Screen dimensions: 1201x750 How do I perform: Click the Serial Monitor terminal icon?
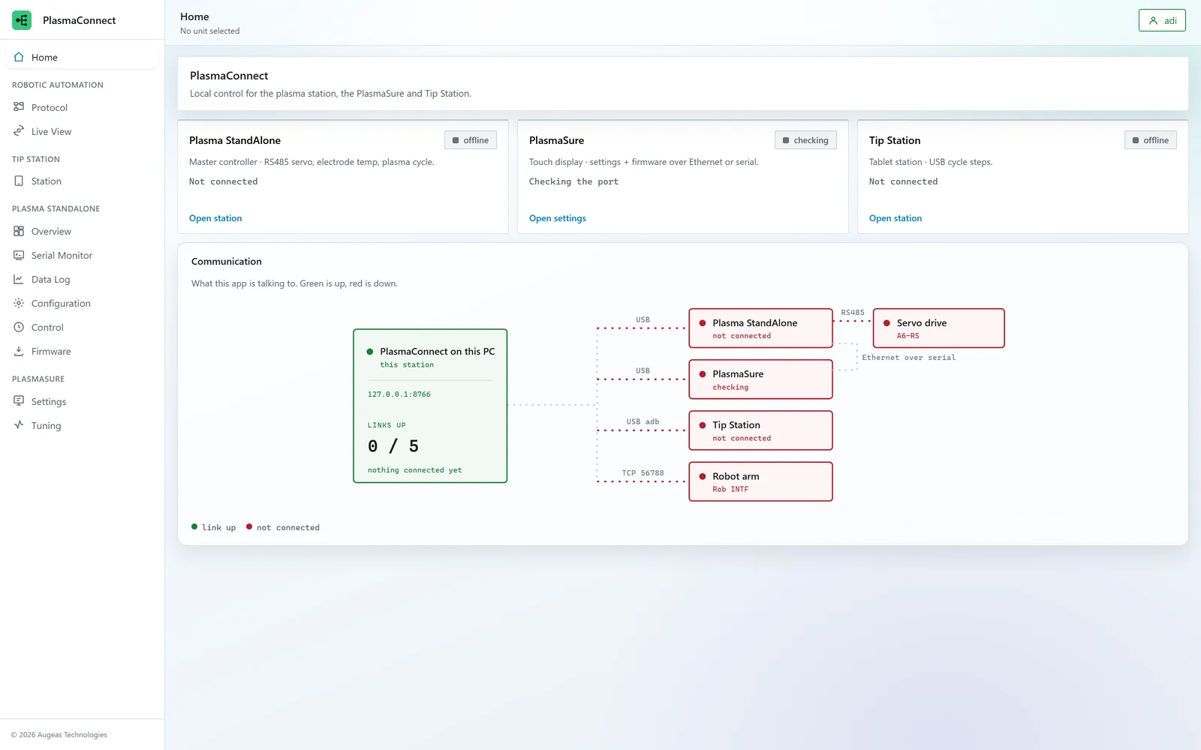click(x=19, y=255)
